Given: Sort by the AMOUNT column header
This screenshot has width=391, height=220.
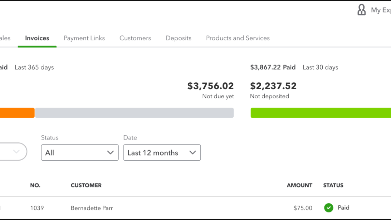Looking at the screenshot, I should click(x=299, y=185).
